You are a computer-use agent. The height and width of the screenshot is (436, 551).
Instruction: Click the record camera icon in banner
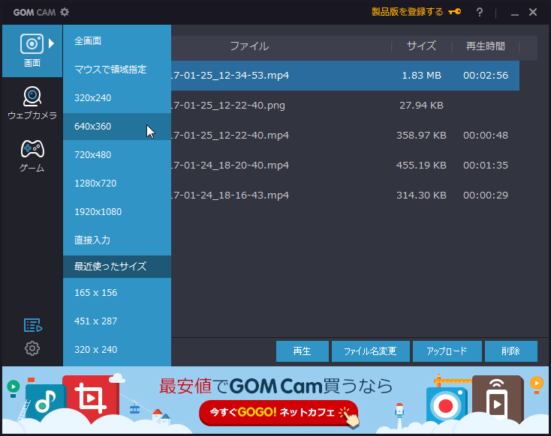(447, 406)
